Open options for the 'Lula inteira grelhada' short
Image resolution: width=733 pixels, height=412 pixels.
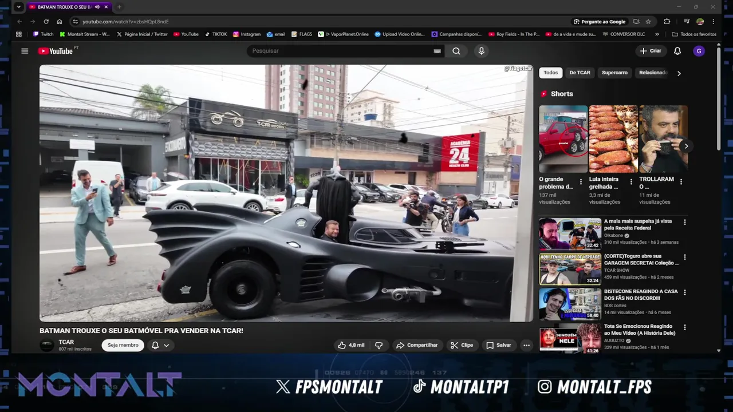(631, 181)
